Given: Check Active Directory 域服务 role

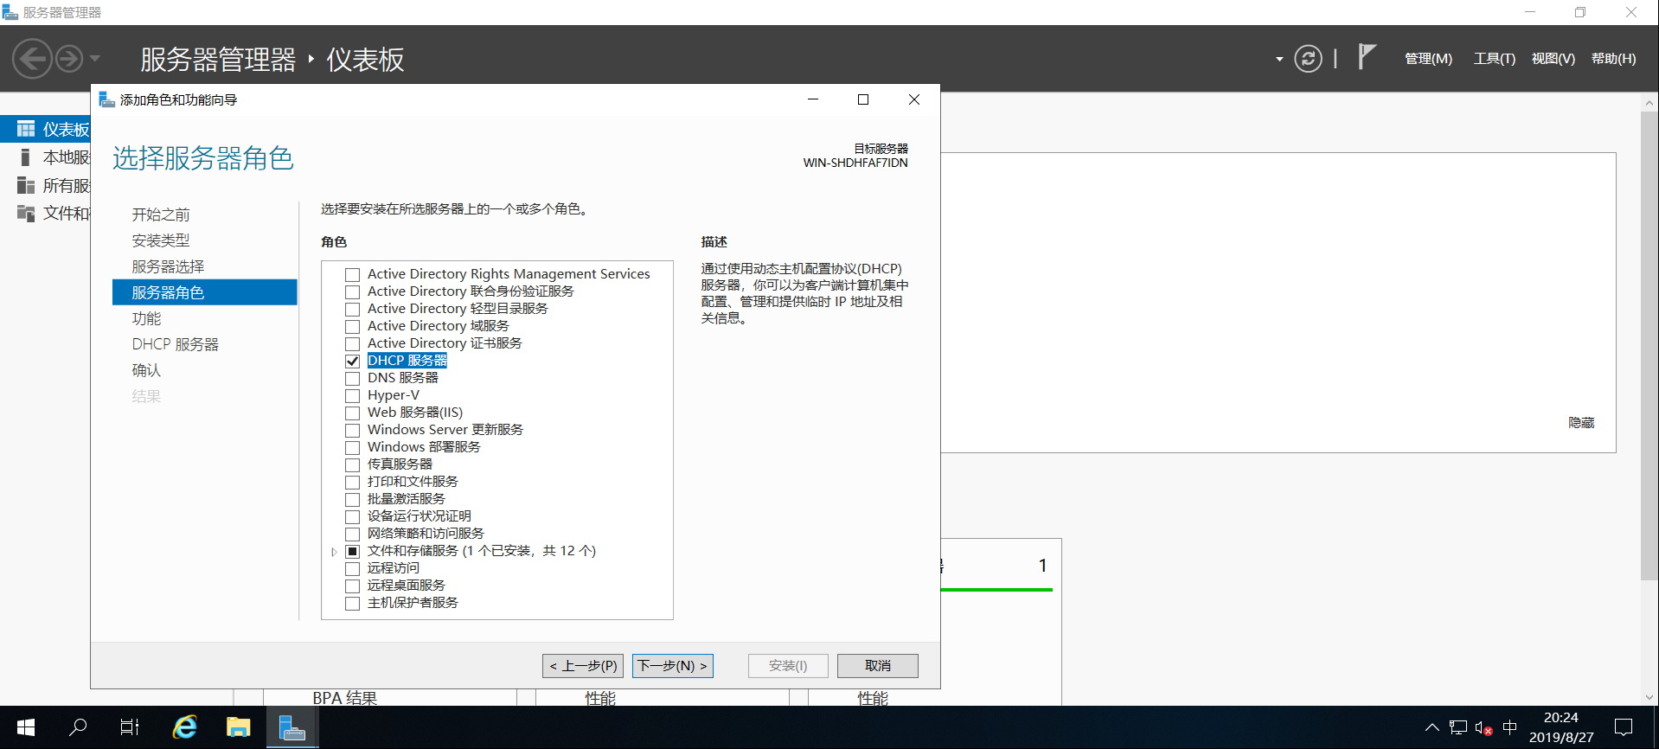Looking at the screenshot, I should coord(352,326).
